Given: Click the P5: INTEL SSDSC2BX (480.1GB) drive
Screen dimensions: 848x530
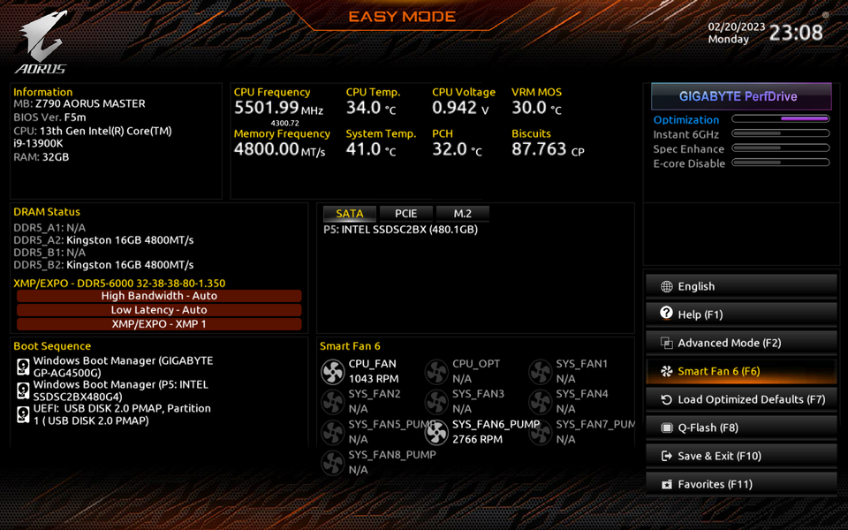Looking at the screenshot, I should [401, 230].
